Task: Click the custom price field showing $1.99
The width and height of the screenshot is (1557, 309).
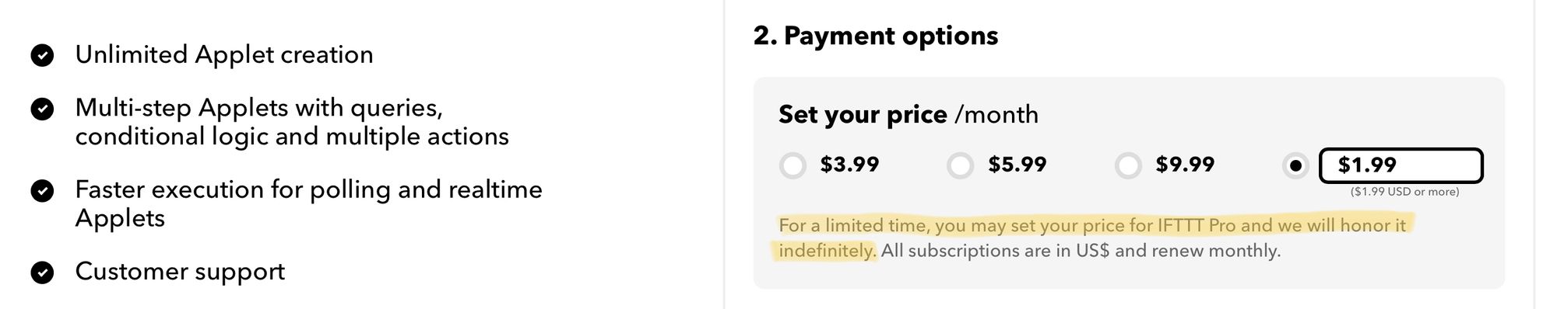Action: click(1401, 165)
